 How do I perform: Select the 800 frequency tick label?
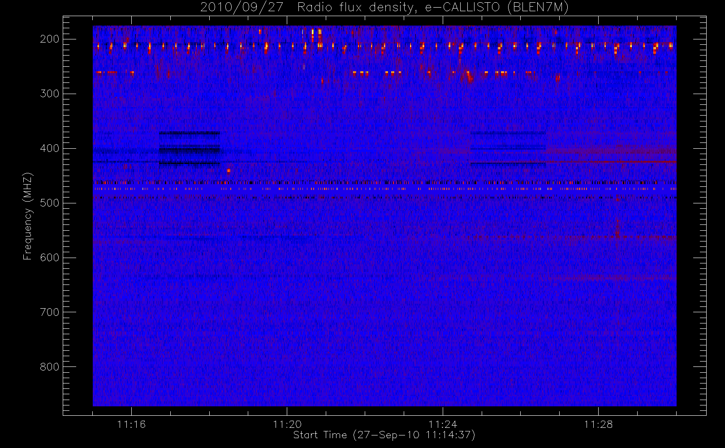[x=50, y=367]
